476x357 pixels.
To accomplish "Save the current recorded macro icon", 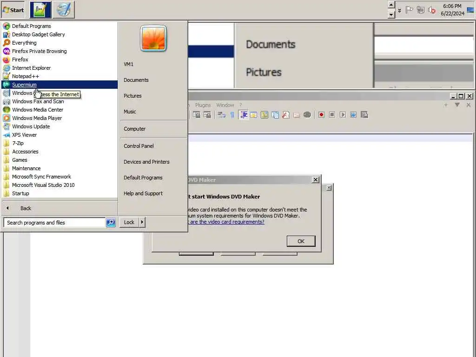I will pos(364,115).
